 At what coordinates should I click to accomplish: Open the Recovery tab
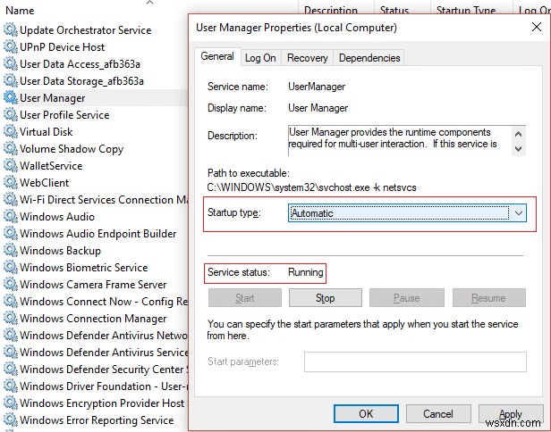pos(308,58)
